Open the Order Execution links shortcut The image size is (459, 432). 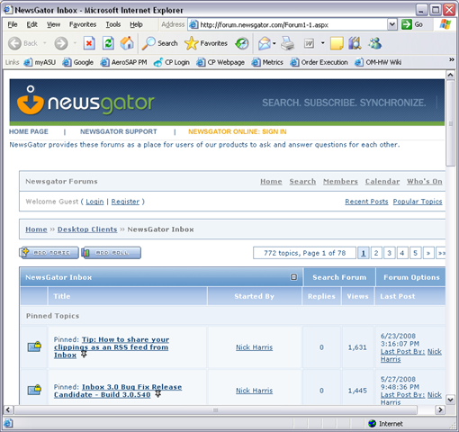319,62
